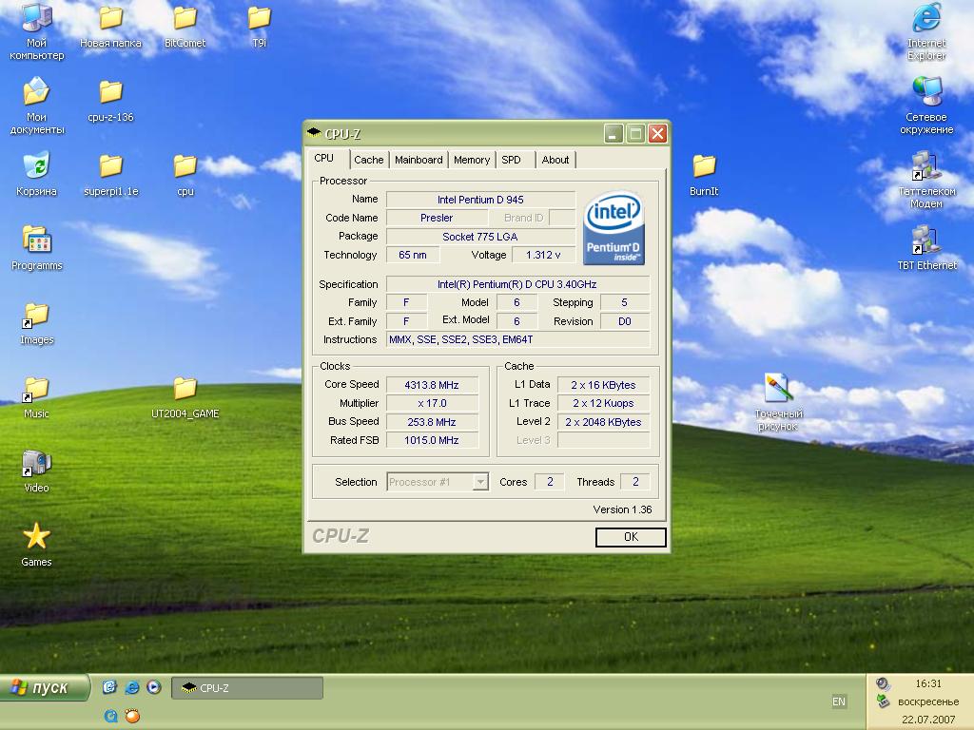974x730 pixels.
Task: Click the Code Name value Presler
Action: (x=437, y=218)
